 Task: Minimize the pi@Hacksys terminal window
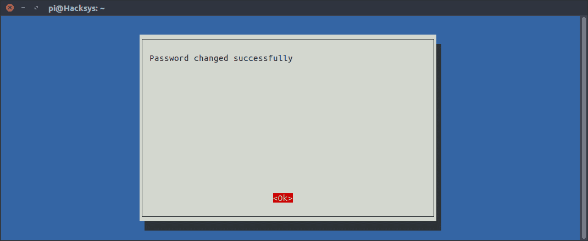coord(23,8)
